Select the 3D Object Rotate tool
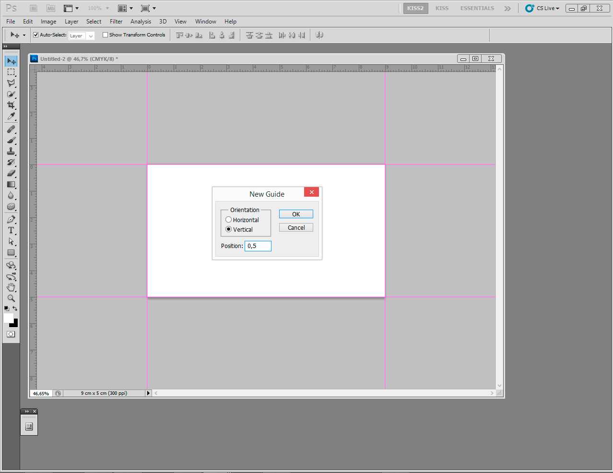 coord(11,265)
